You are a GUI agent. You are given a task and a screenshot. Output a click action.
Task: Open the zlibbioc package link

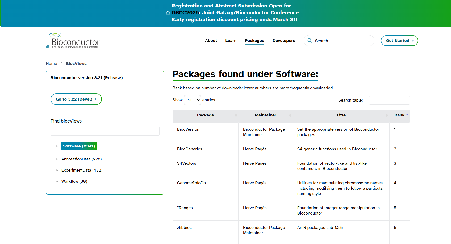(184, 228)
